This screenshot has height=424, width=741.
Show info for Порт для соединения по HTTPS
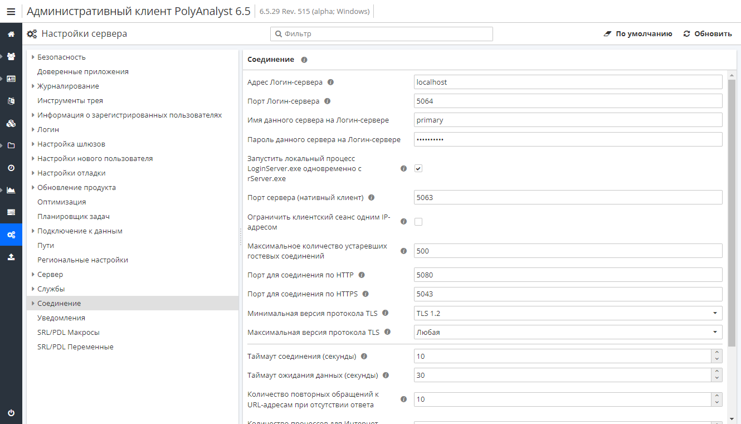tap(365, 294)
